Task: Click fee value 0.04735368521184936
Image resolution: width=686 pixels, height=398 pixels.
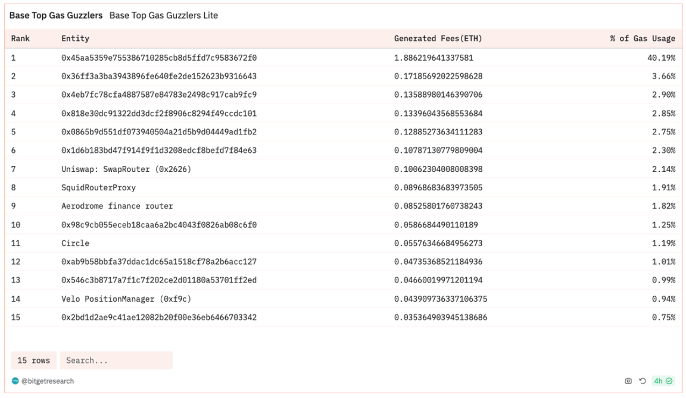Action: coord(438,262)
